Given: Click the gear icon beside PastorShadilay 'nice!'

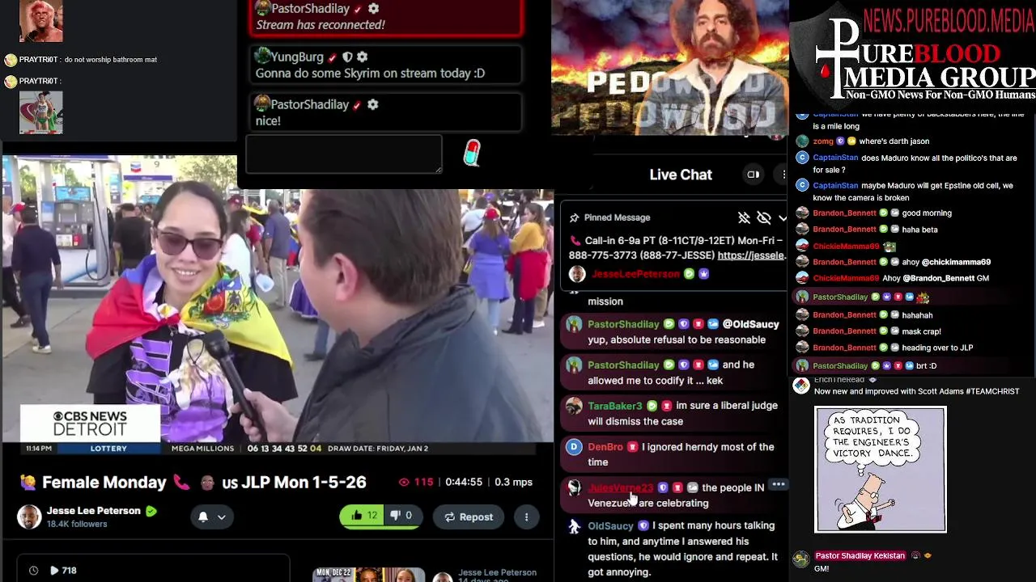Looking at the screenshot, I should [x=372, y=105].
